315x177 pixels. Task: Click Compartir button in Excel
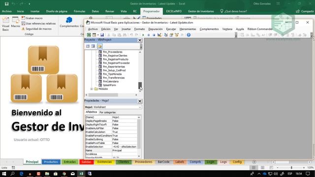tap(305, 11)
